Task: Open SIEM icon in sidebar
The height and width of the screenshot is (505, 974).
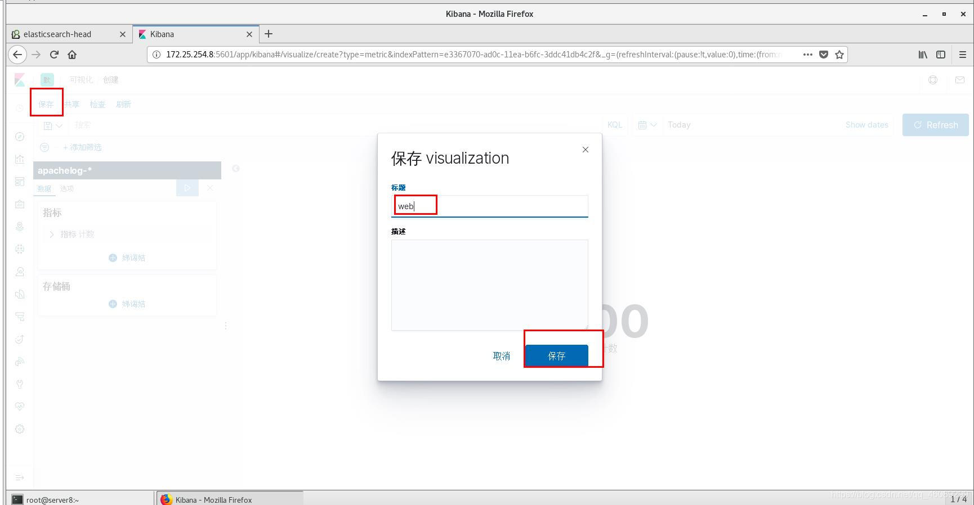Action: (20, 362)
